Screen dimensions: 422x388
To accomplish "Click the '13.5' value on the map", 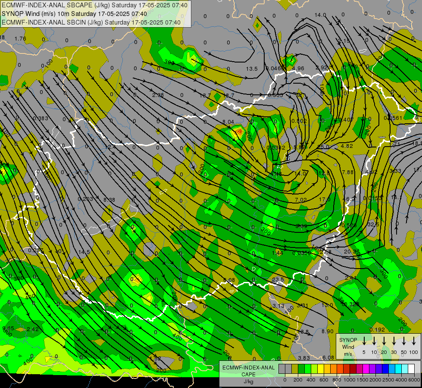I will (x=252, y=69).
